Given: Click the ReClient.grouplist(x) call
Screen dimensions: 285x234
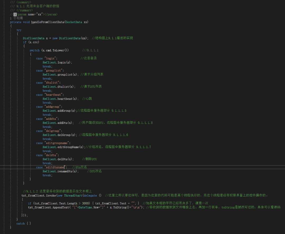Looking at the screenshot, I should click(x=60, y=75).
